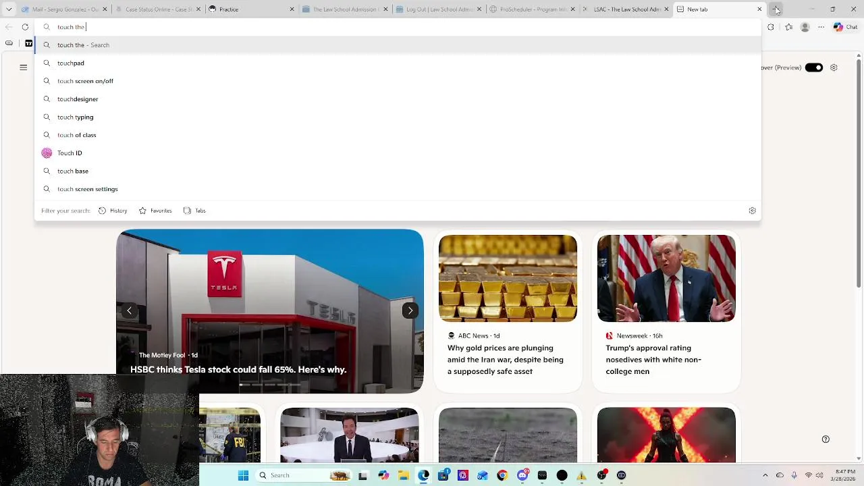The width and height of the screenshot is (864, 486).
Task: Select the 'touch of class' suggestion
Action: click(398, 135)
